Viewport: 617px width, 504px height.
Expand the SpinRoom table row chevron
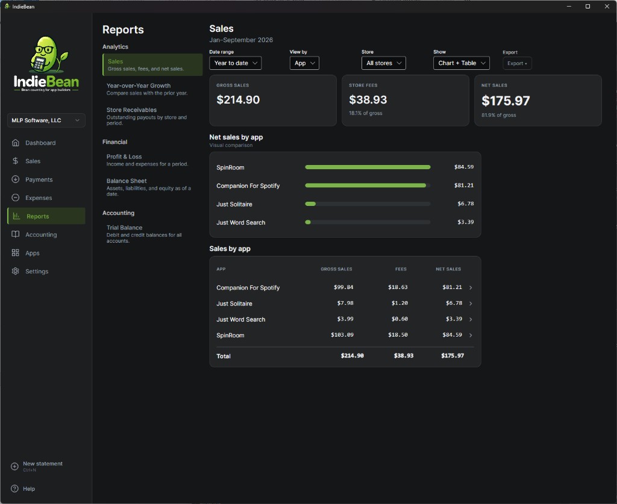(x=471, y=335)
